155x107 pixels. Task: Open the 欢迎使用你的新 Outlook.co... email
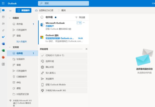(64, 38)
